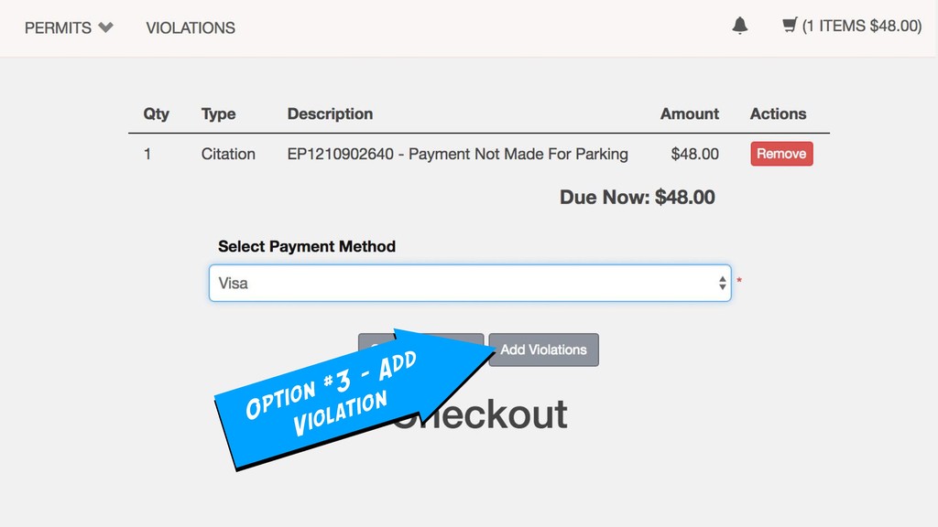This screenshot has width=938, height=527.
Task: Remove the citation from the cart
Action: tap(781, 154)
